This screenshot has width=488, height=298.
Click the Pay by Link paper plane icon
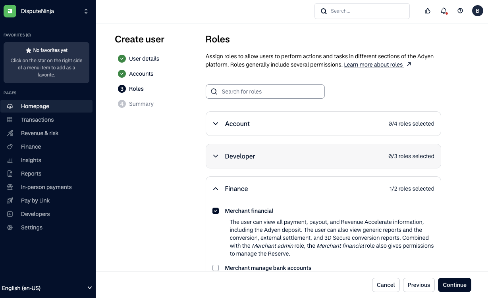coord(10,201)
